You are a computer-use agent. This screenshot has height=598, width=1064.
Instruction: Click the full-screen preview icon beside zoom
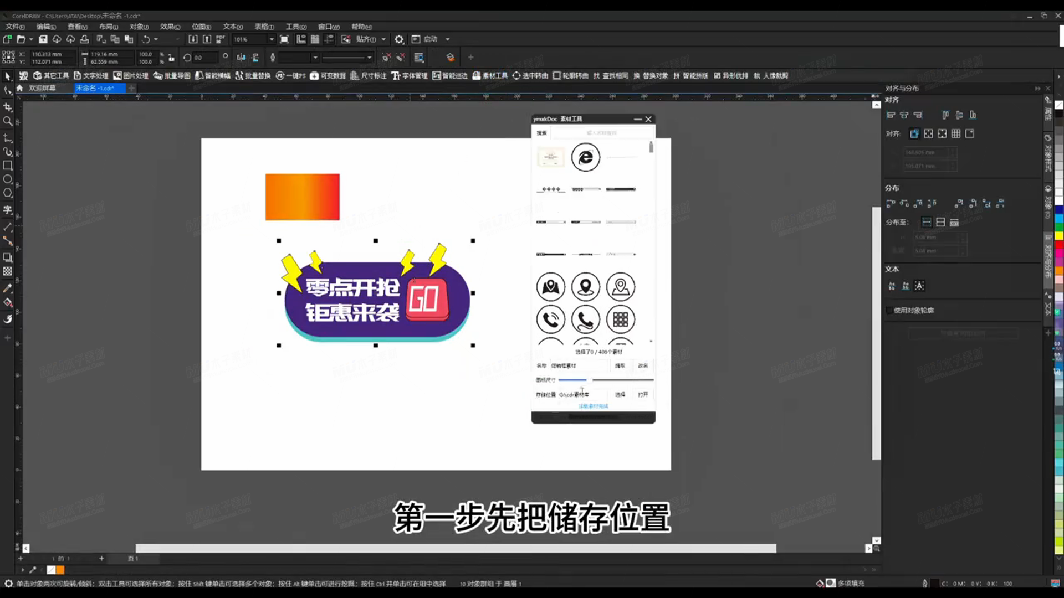[x=284, y=39]
